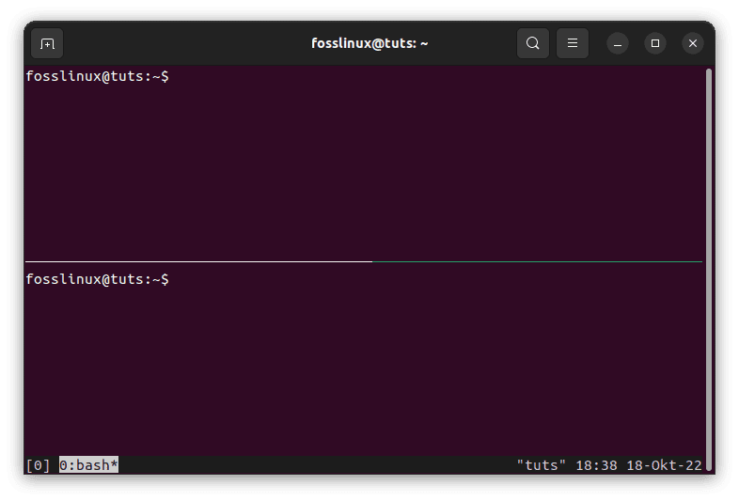
Task: Open the terminal search magnifier icon
Action: (533, 43)
